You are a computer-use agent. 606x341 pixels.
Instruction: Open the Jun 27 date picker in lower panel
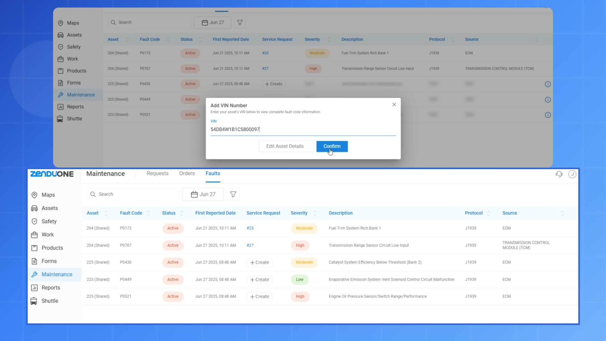pos(203,194)
